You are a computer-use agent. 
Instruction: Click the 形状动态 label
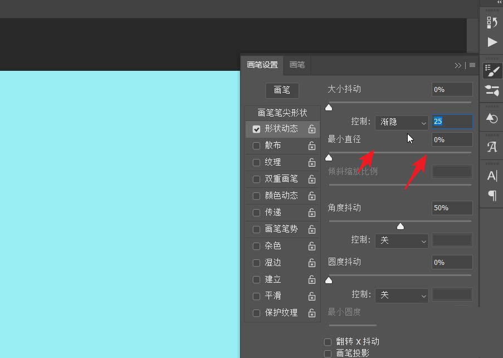(281, 129)
